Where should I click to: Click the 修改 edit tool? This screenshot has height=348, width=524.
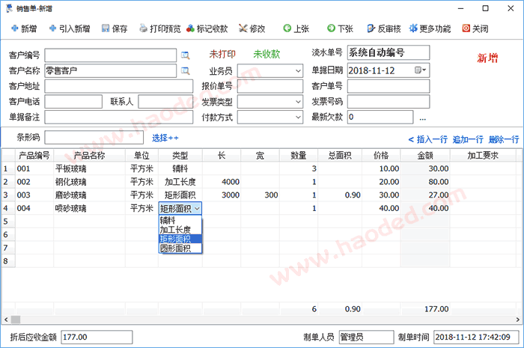[x=252, y=28]
